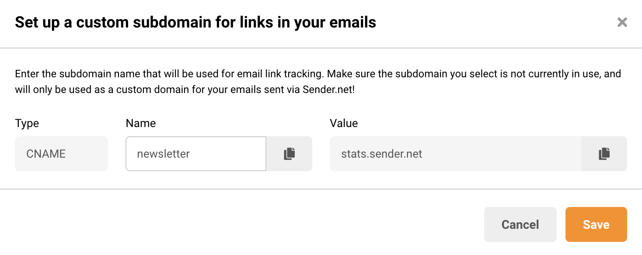Click the Name column label
642x255 pixels.
coord(140,124)
